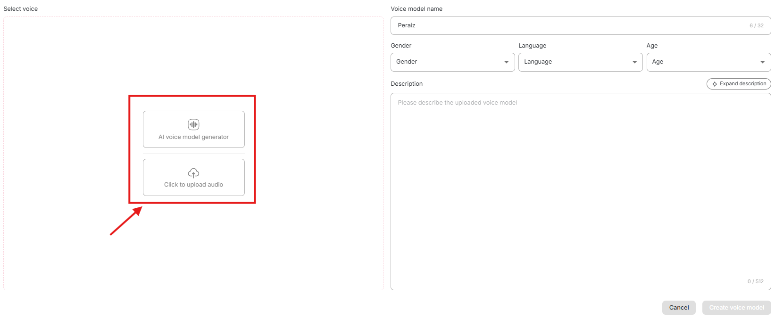Click the Gender dropdown arrow
Image resolution: width=775 pixels, height=319 pixels.
506,62
